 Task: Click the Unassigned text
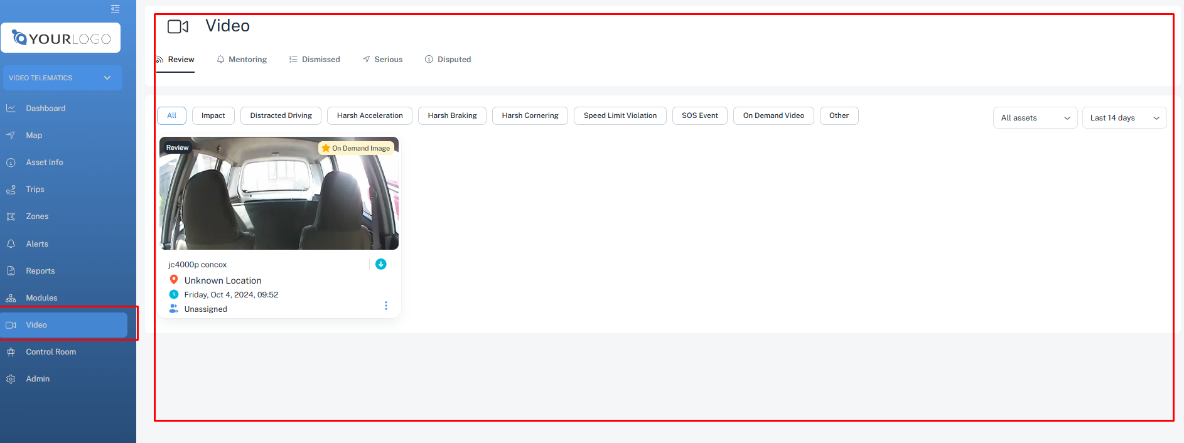coord(206,309)
